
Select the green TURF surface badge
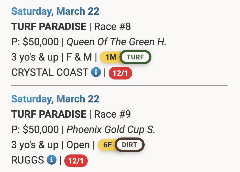[x=135, y=57]
